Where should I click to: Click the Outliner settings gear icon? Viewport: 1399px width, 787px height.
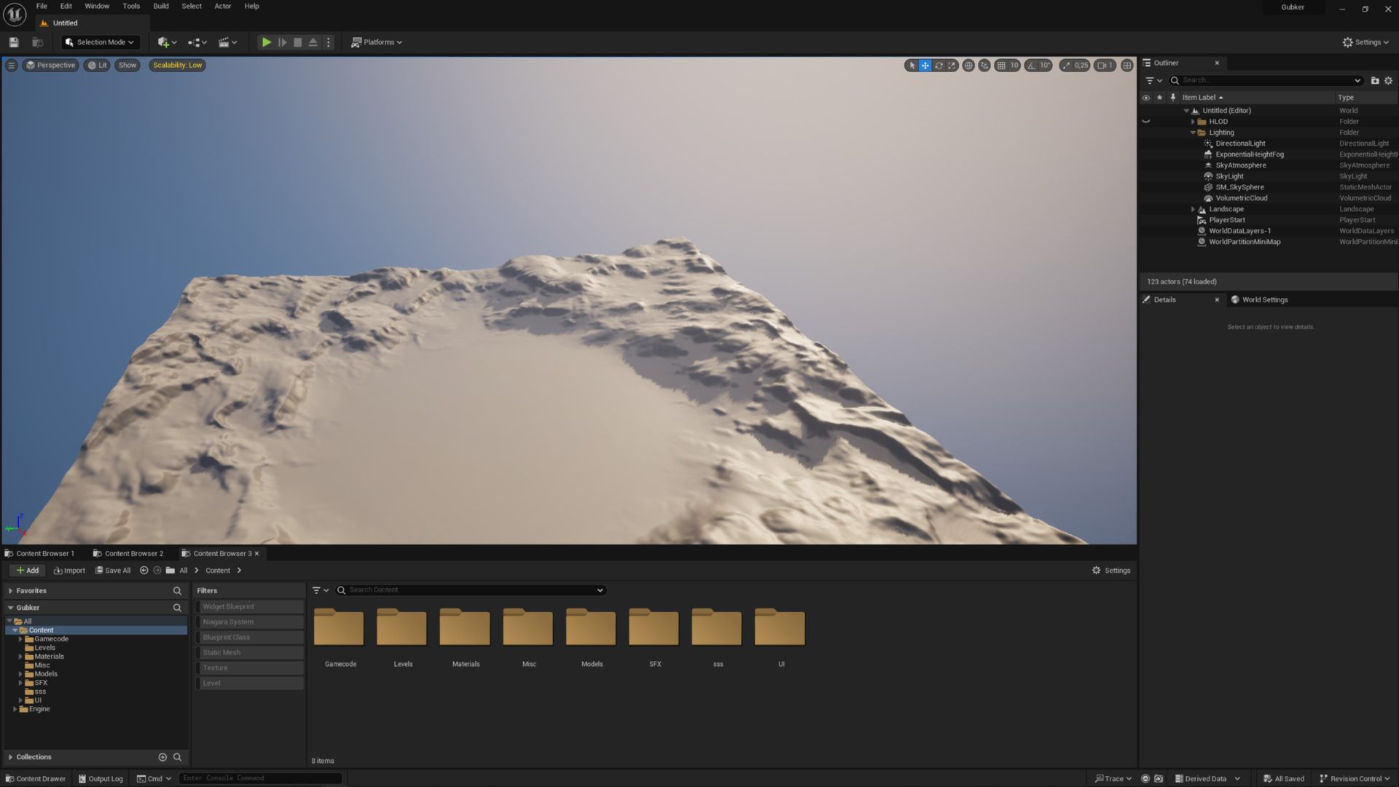[x=1388, y=81]
